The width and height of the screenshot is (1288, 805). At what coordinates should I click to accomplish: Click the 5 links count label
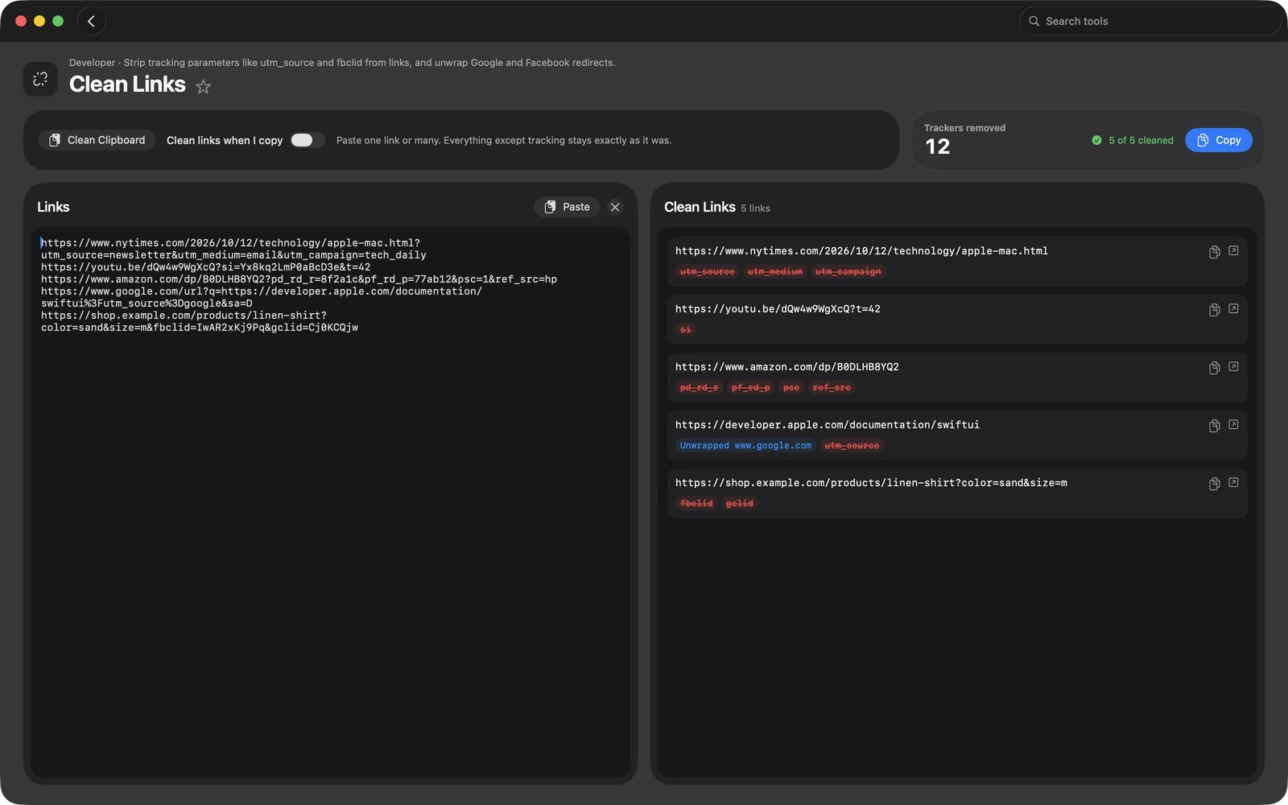755,208
